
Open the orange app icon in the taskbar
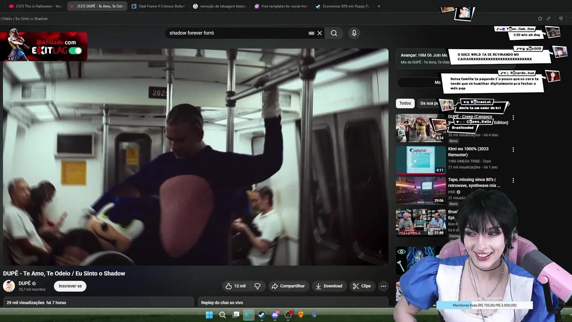tap(301, 315)
